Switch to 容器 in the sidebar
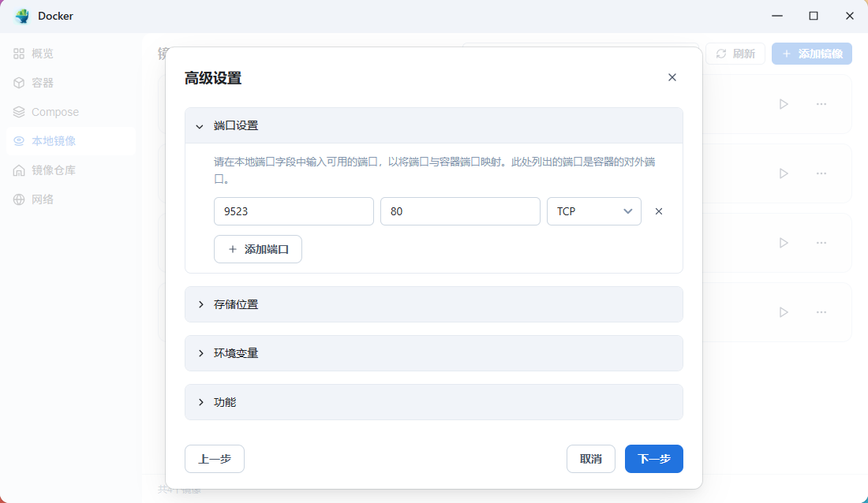Viewport: 868px width, 503px height. (19, 82)
